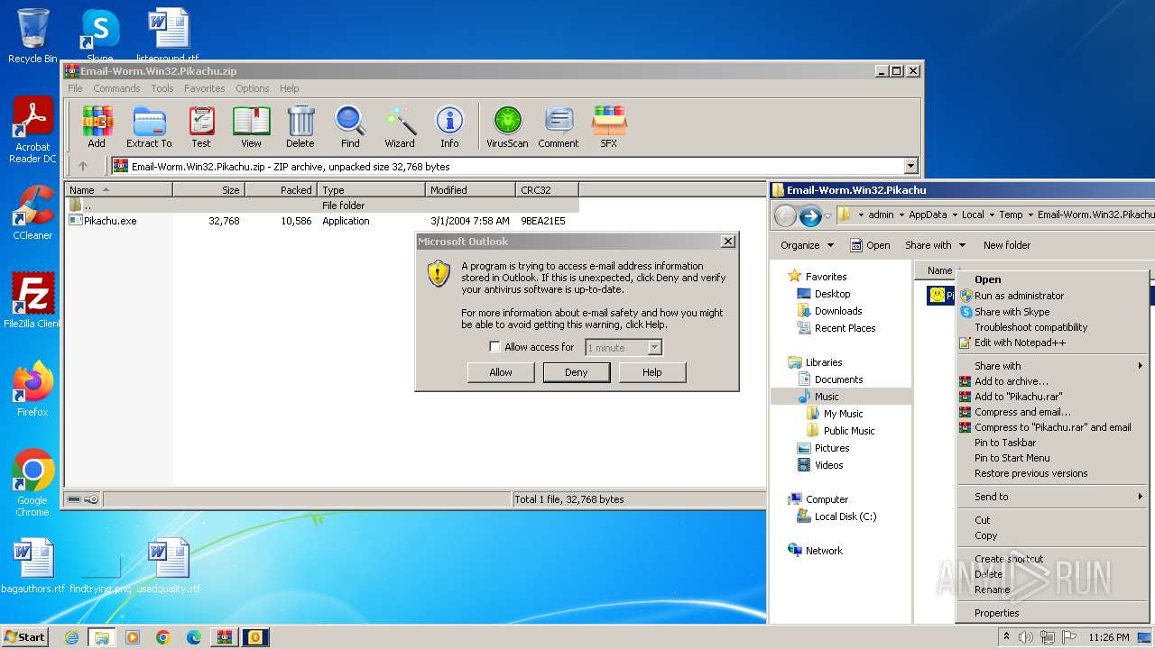Click the Delete toolbar icon in WinRAR
The width and height of the screenshot is (1155, 649).
click(300, 127)
